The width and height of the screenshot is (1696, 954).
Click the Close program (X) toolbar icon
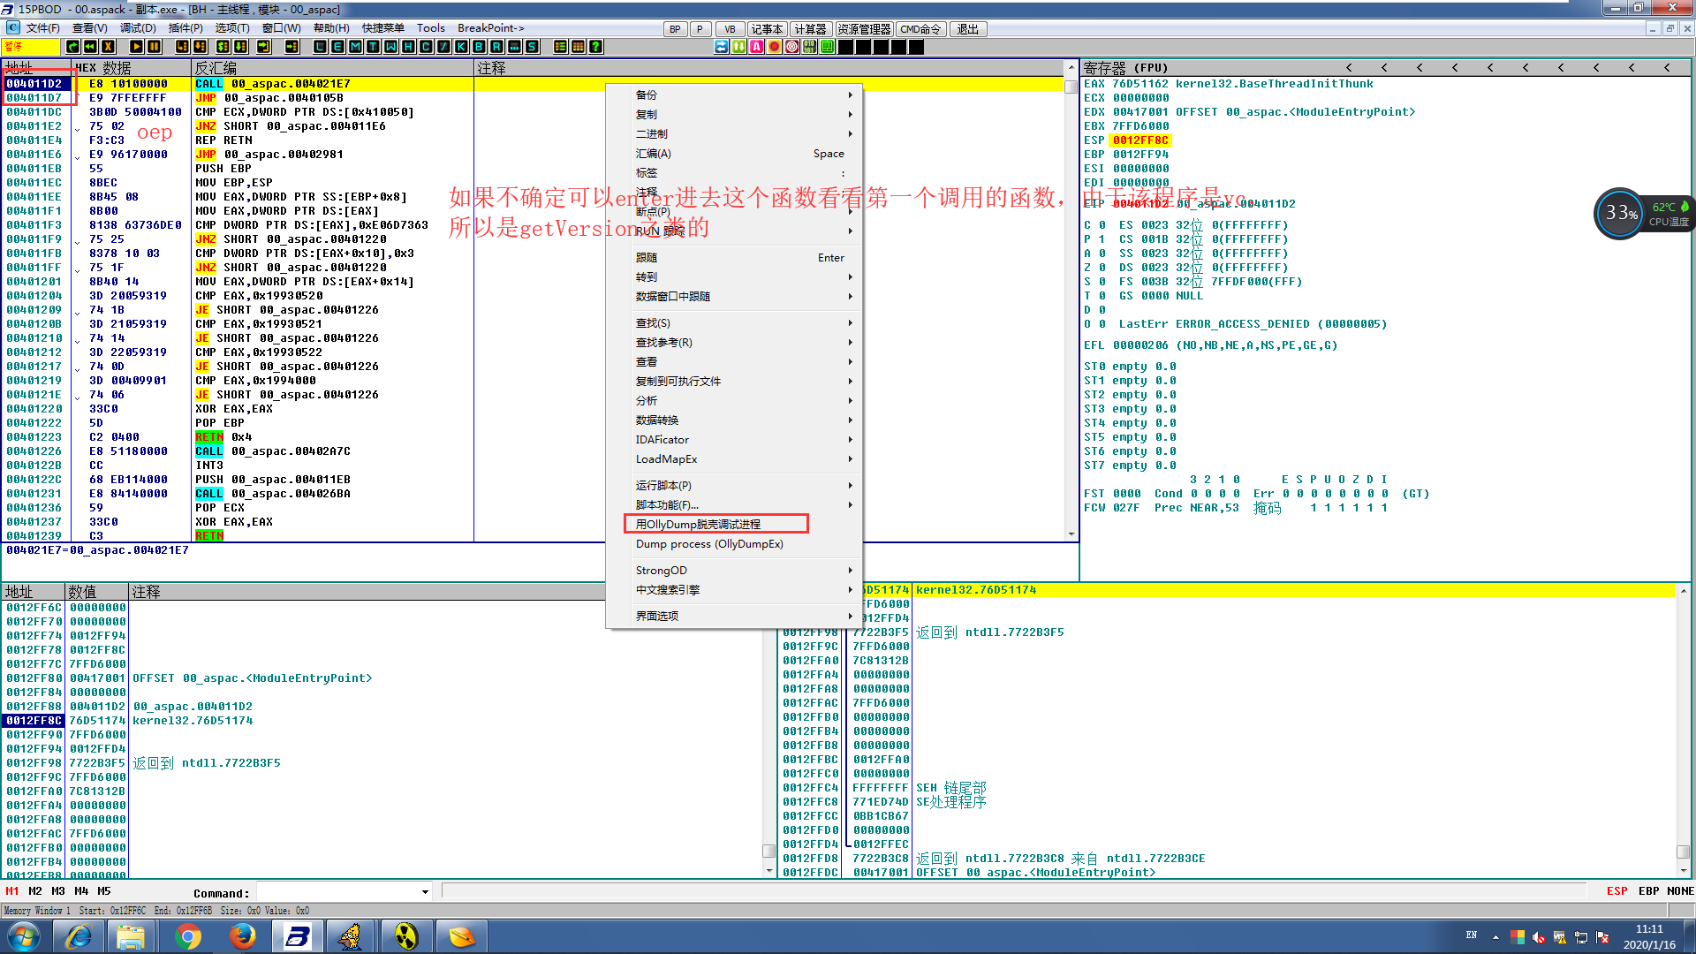109,47
